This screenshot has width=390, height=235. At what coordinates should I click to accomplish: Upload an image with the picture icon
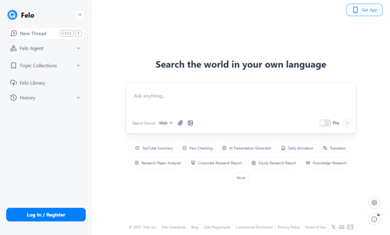point(190,123)
